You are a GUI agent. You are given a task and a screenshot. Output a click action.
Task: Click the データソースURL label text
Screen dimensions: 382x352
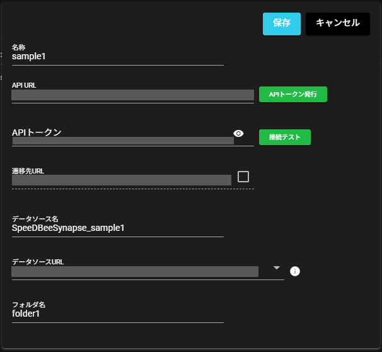[38, 261]
